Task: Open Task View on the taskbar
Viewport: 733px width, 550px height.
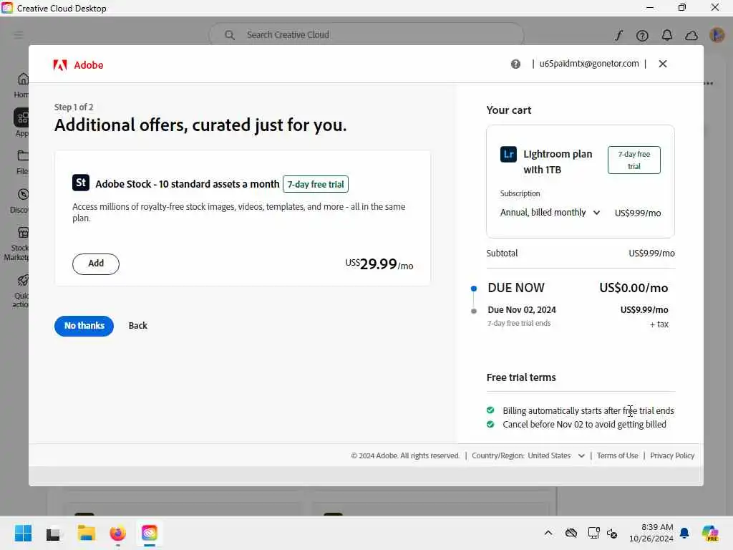Action: [53, 533]
